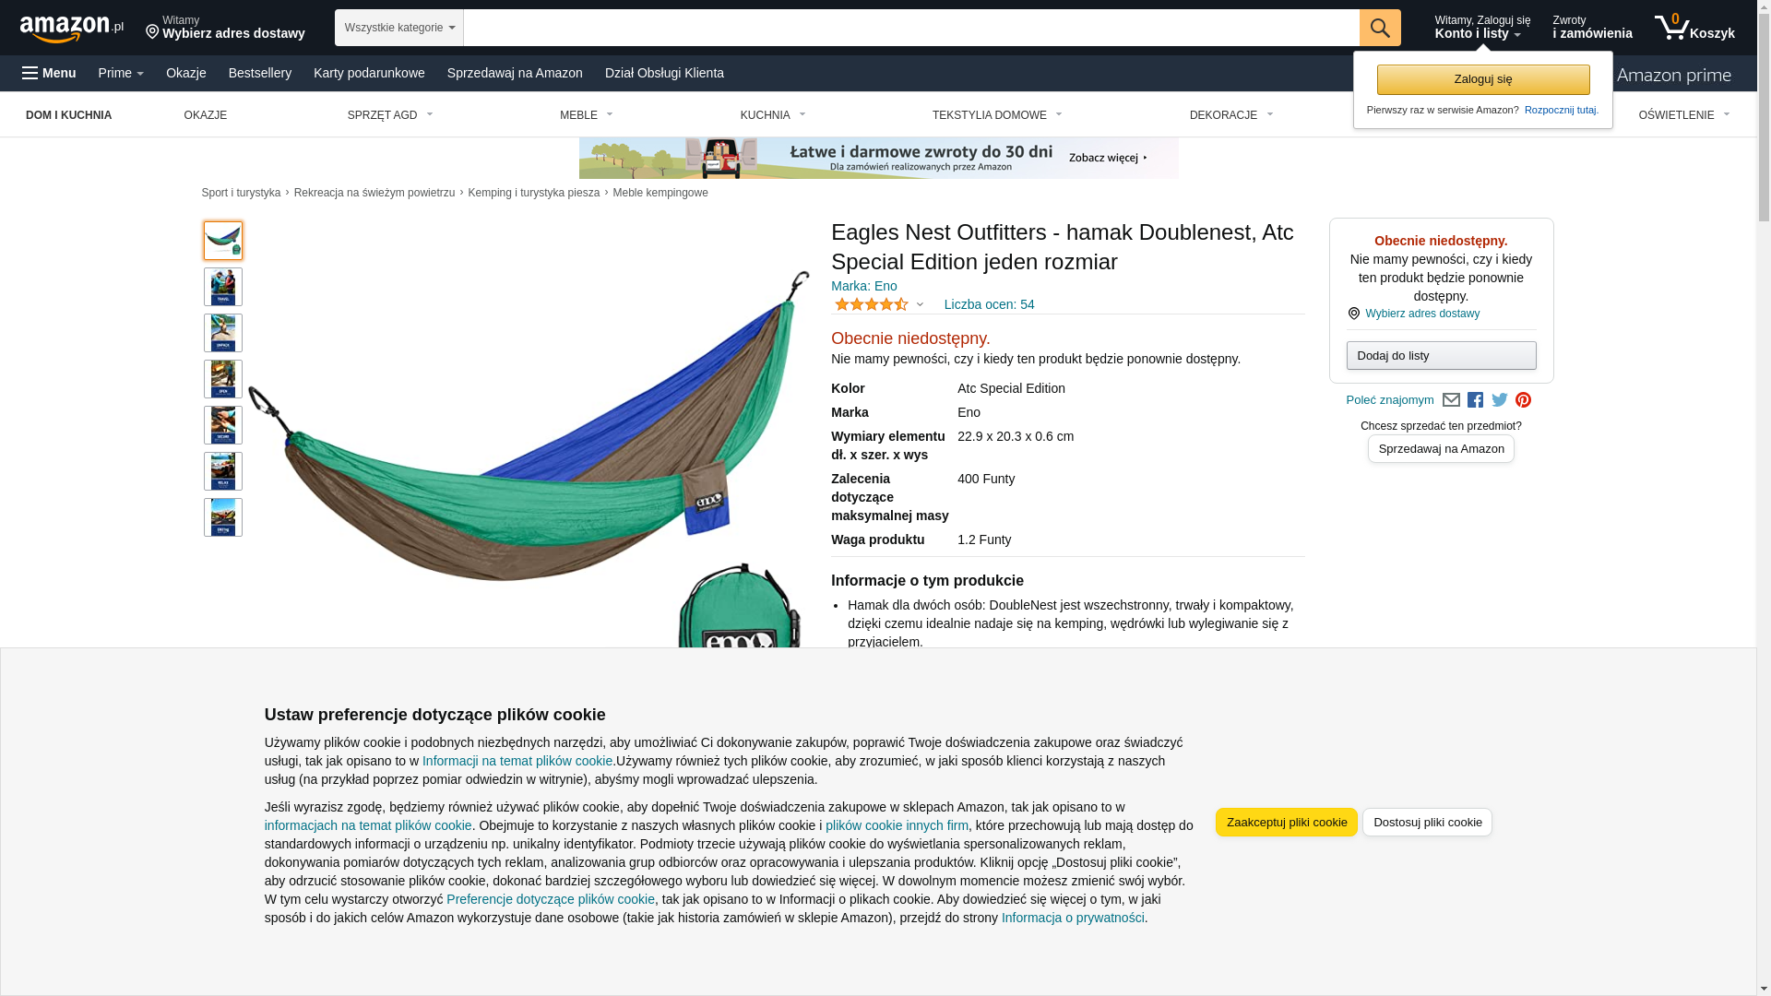Screen dimensions: 1771x996
Task: Share product on Pinterest icon
Action: pyautogui.click(x=1523, y=400)
